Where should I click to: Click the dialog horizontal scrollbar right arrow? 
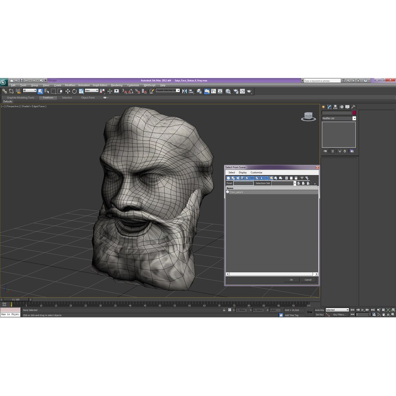point(316,274)
